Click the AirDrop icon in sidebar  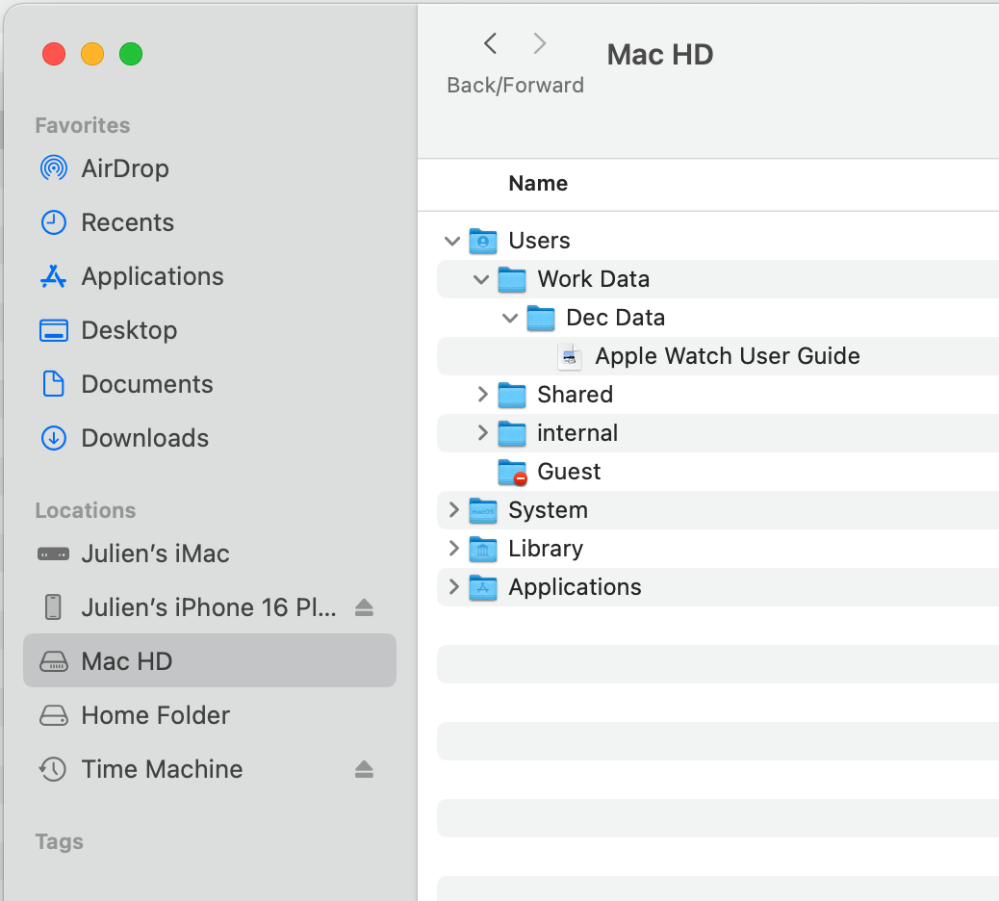point(53,168)
